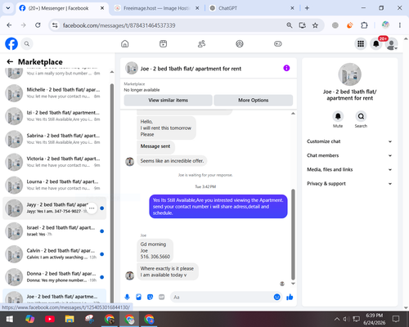Search in conversation using the Search icon
409x327 pixels.
click(x=361, y=116)
